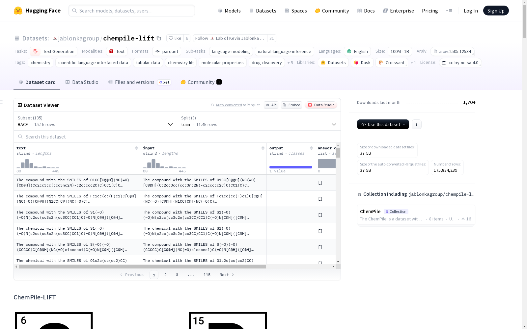Open Data Studio from the viewer header
Screen dimensions: 527x329
(321, 105)
